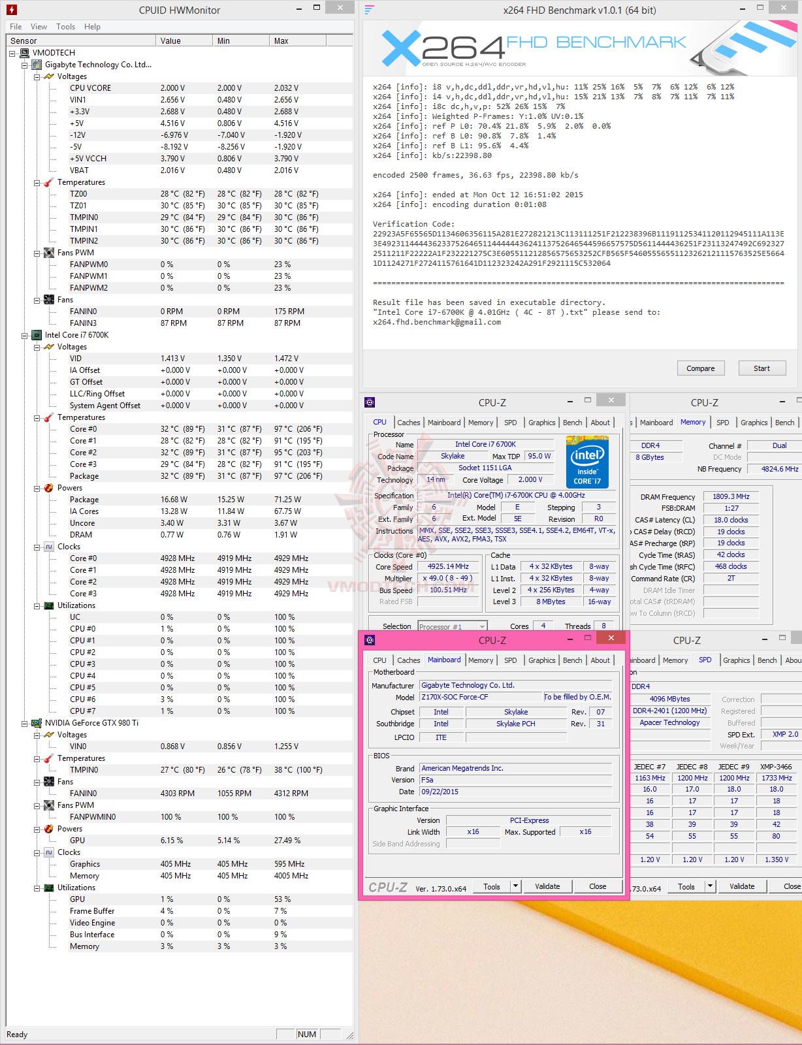Click the Start button in x264 benchmark
The height and width of the screenshot is (1045, 802).
tap(762, 368)
